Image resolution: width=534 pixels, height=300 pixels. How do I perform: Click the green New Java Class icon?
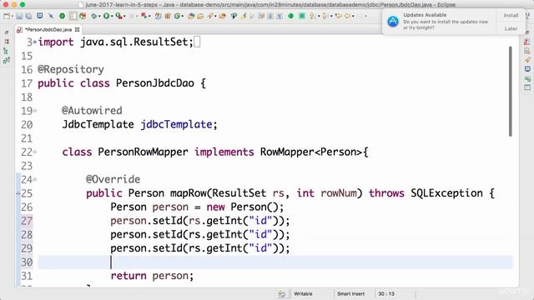[x=177, y=16]
